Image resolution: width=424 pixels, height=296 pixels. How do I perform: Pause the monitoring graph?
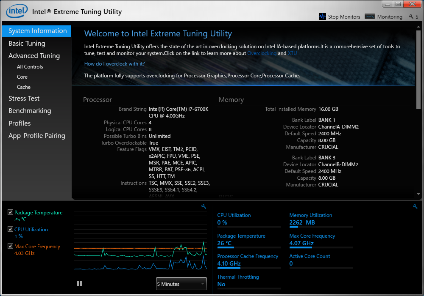(x=80, y=284)
